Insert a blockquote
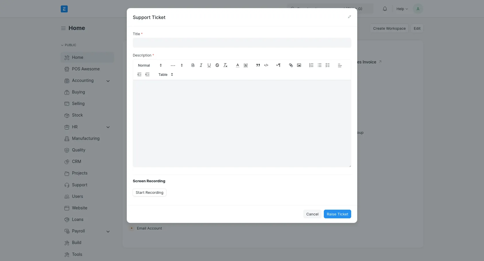 coord(258,65)
